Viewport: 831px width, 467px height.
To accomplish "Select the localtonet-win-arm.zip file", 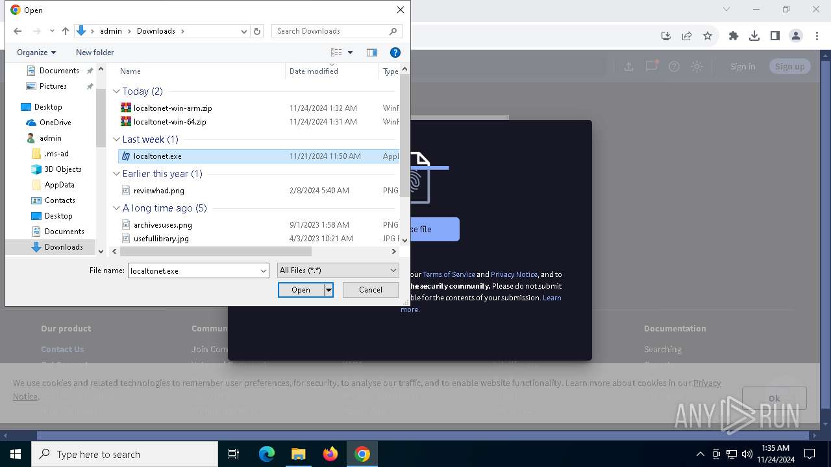I will click(173, 108).
